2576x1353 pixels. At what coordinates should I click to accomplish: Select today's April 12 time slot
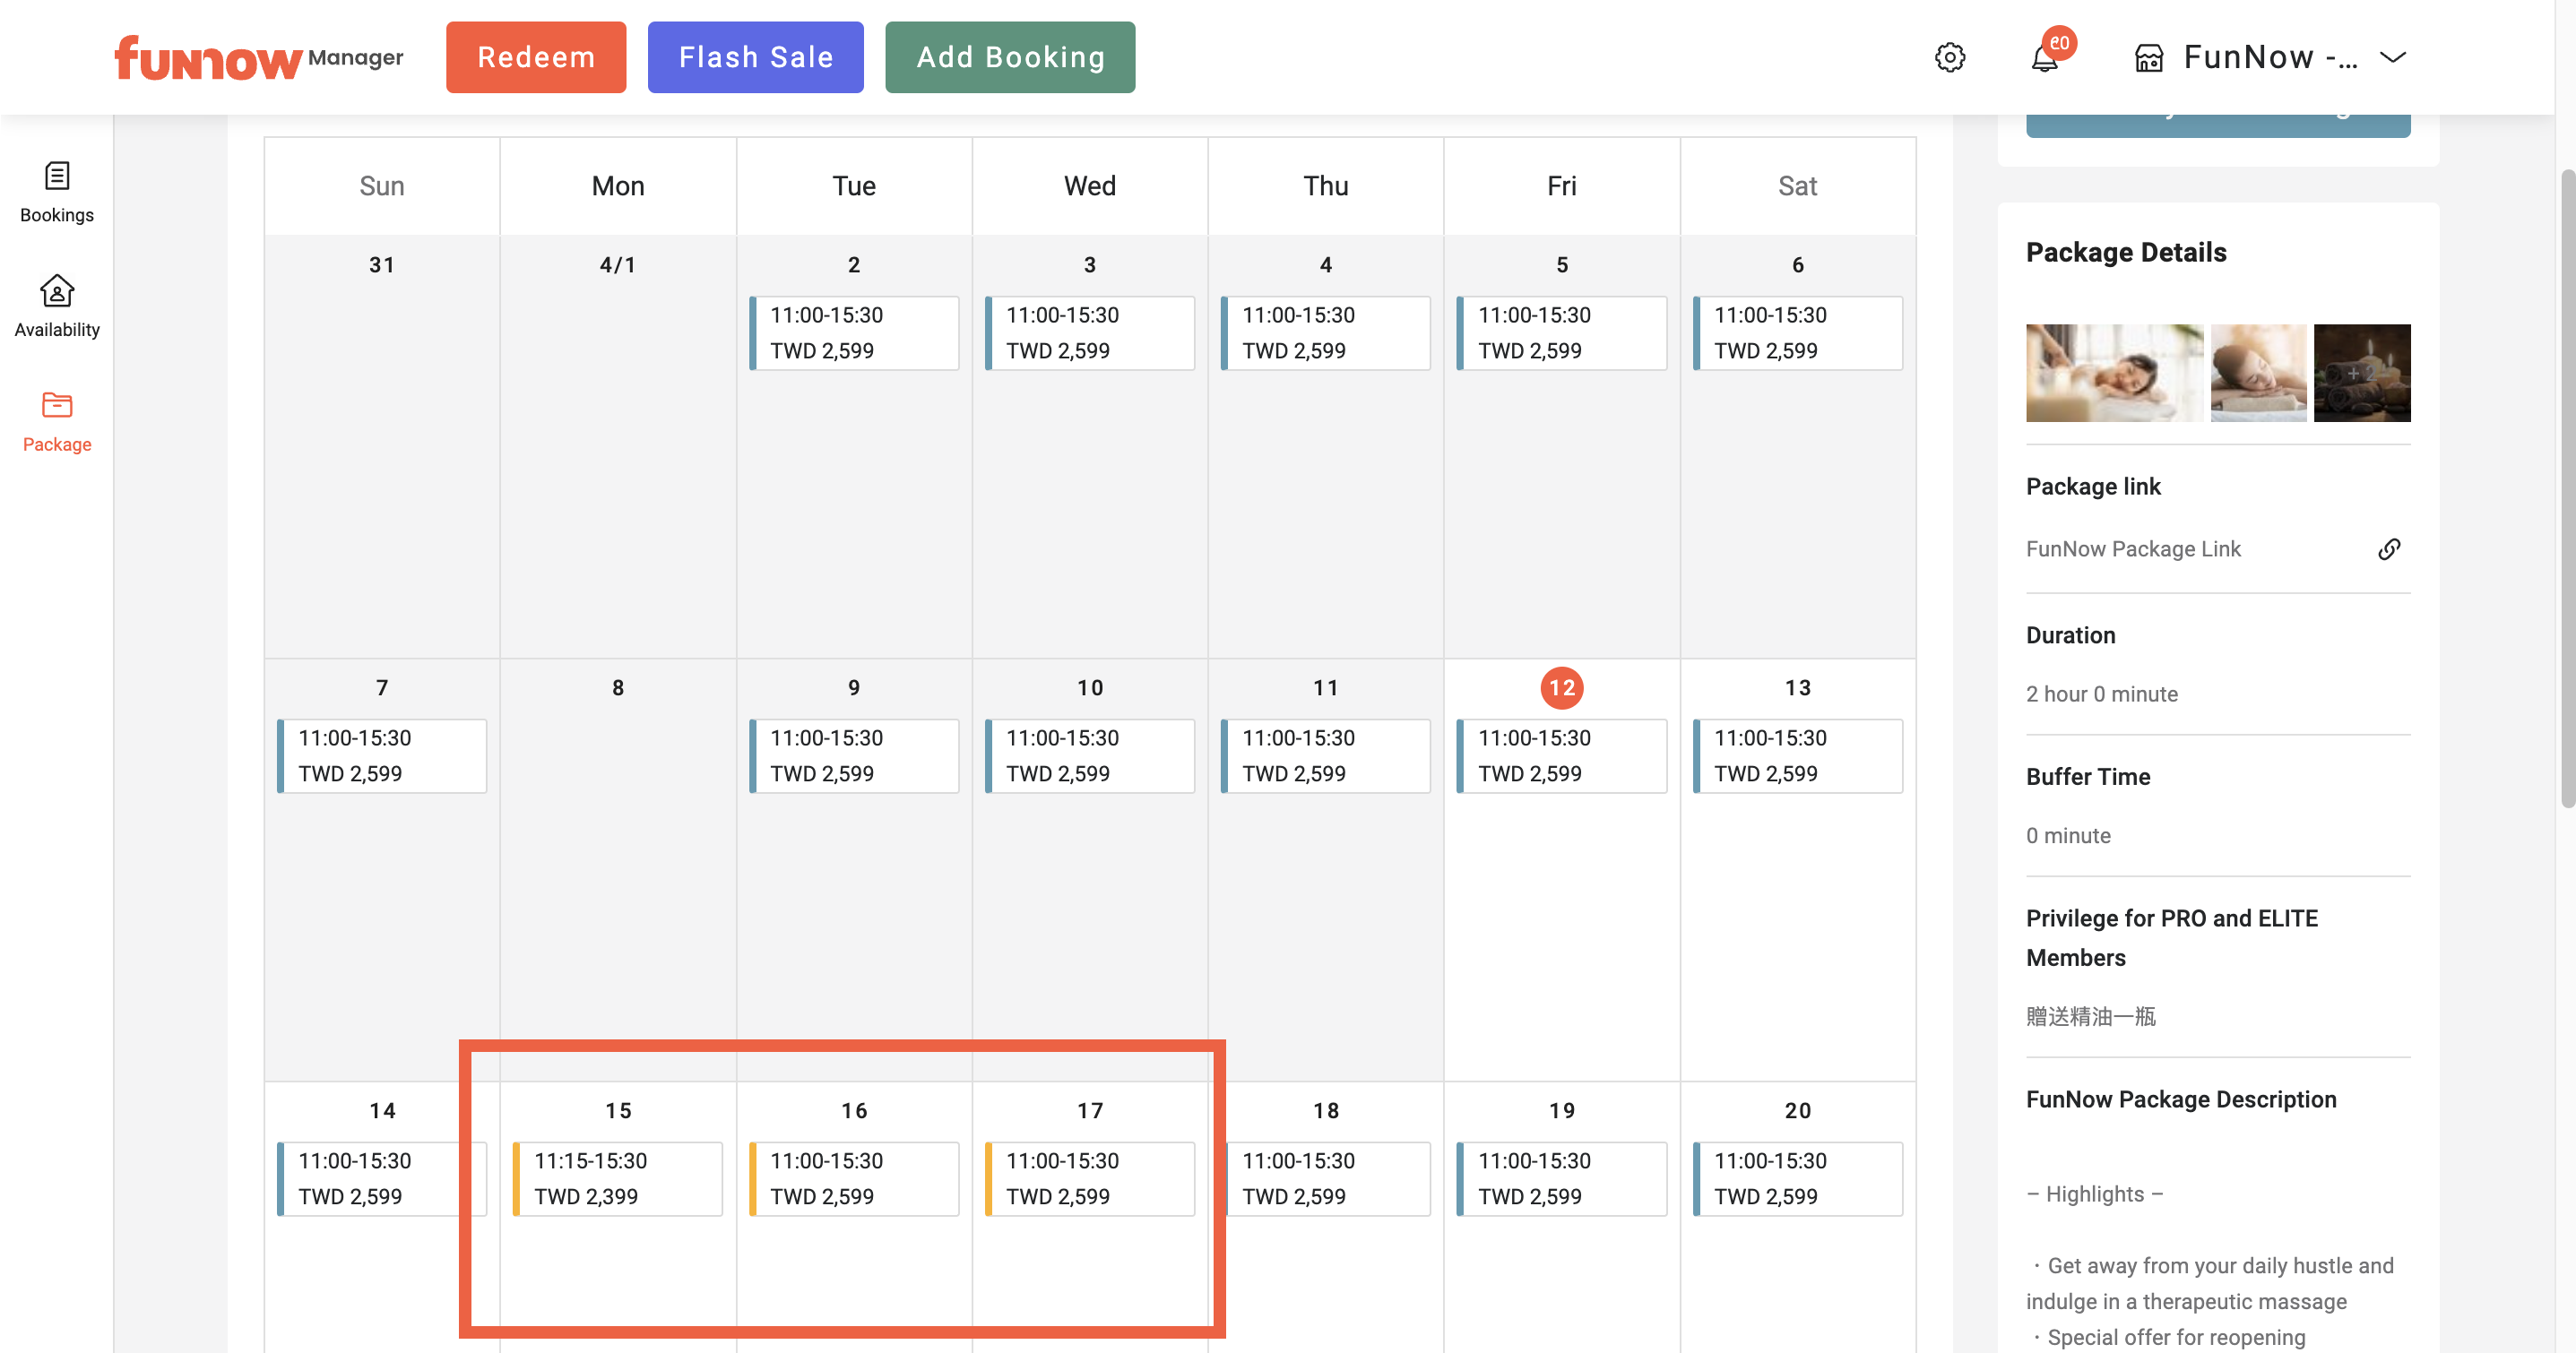1561,755
